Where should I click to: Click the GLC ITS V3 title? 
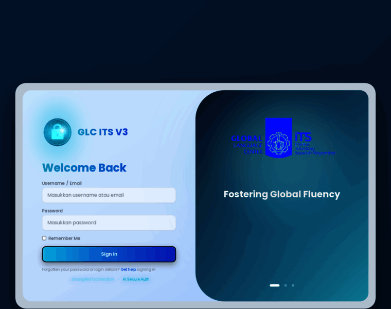point(102,132)
